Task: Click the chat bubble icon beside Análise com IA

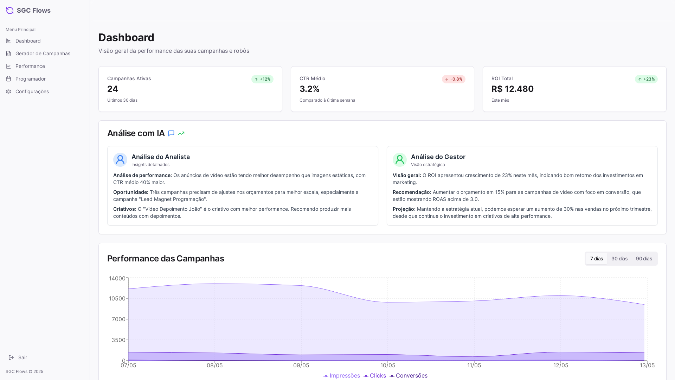Action: pos(171,133)
